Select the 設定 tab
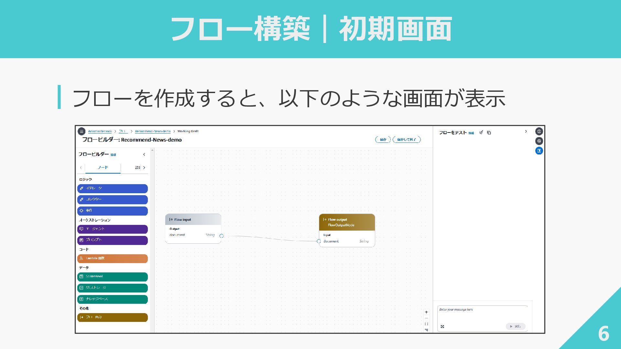Image resolution: width=621 pixels, height=349 pixels. point(137,167)
